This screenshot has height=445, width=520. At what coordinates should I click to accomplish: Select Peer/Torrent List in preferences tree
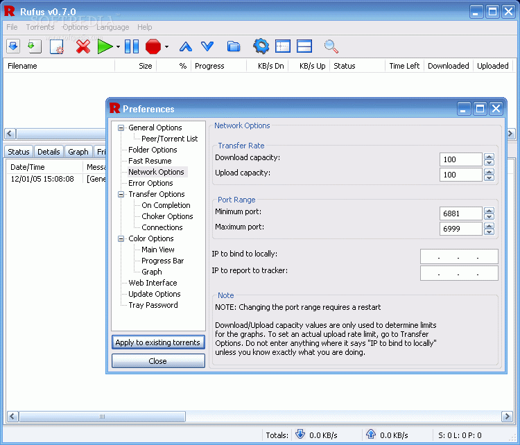[169, 139]
